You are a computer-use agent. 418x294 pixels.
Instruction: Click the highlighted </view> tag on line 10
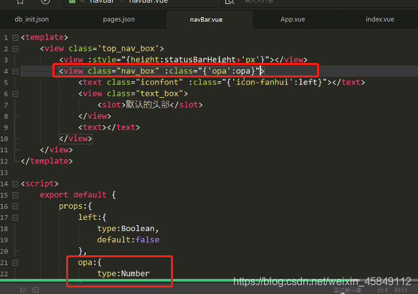click(75, 138)
